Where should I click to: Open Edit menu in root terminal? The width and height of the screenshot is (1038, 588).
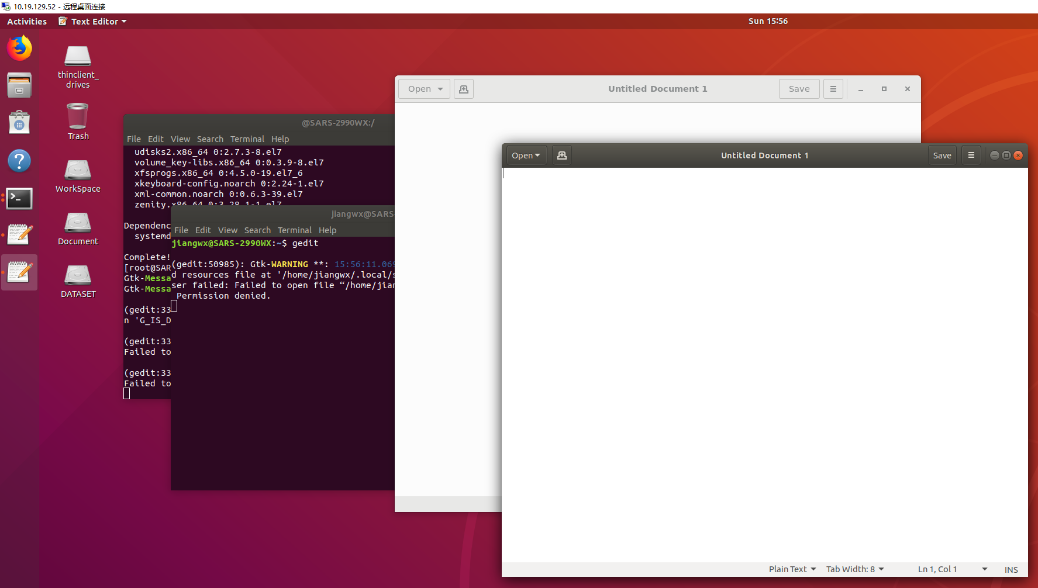[156, 139]
